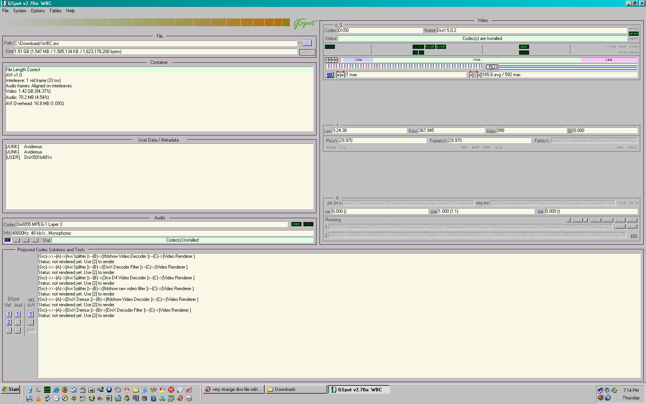Toggle the MPG4 indicator
The width and height of the screenshot is (646, 404).
(633, 33)
